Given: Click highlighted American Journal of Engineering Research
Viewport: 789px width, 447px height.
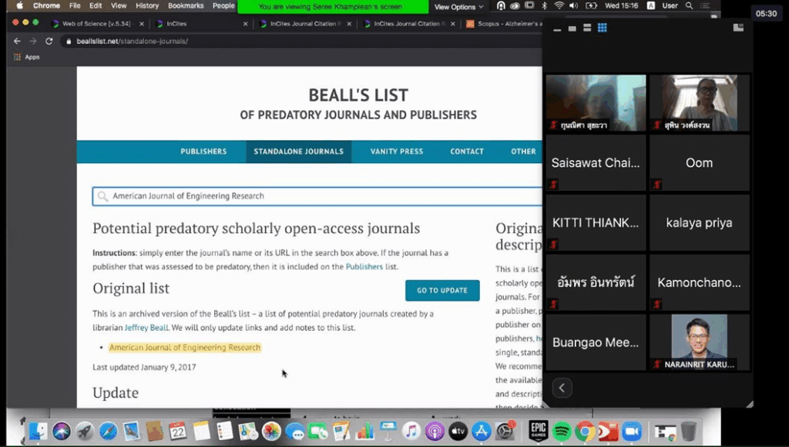Looking at the screenshot, I should (x=185, y=348).
